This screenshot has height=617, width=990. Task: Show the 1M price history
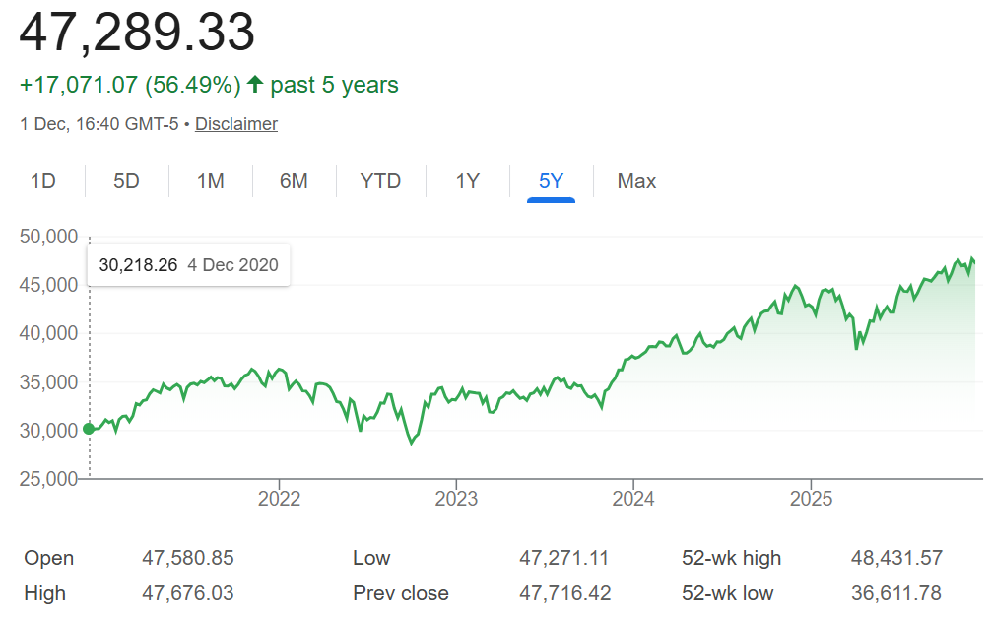pos(210,181)
